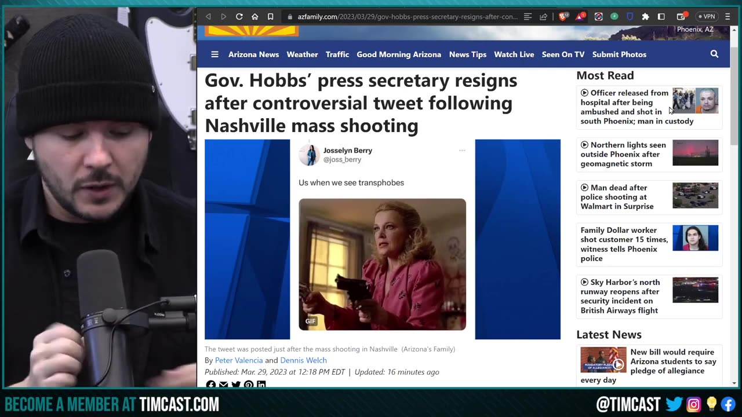The height and width of the screenshot is (417, 742).
Task: Open the site search magnifier icon
Action: pyautogui.click(x=714, y=54)
